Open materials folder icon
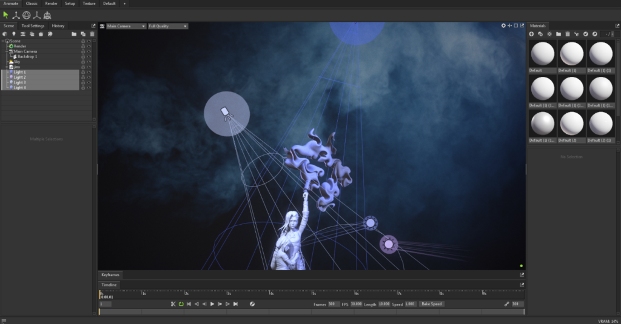 (559, 34)
